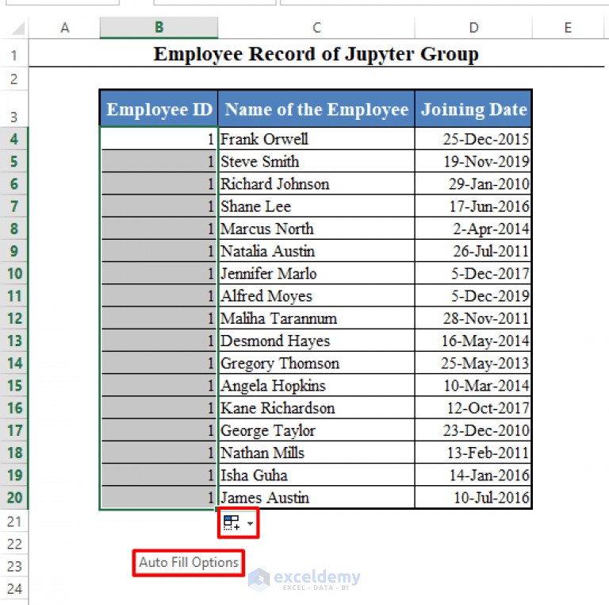Screen dimensions: 609x605
Task: Select row 2 header
Action: coord(14,79)
